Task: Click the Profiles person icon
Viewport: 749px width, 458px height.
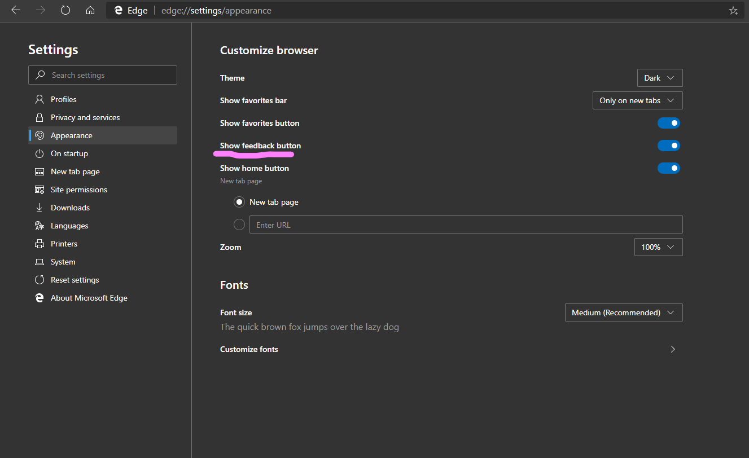Action: [x=40, y=99]
